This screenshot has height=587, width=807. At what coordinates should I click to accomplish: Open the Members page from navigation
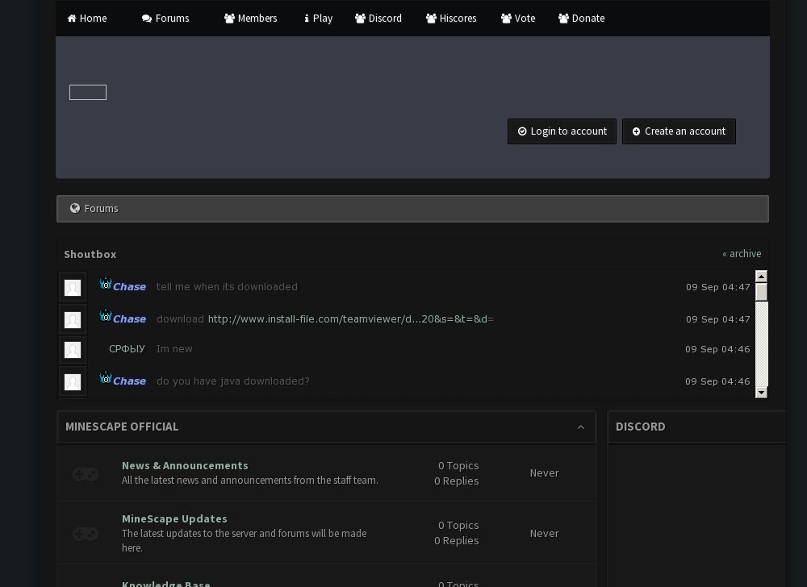[x=250, y=19]
